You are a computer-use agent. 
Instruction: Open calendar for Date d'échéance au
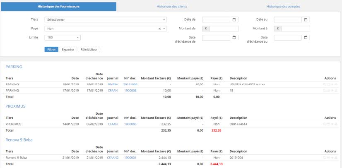pyautogui.click(x=306, y=38)
